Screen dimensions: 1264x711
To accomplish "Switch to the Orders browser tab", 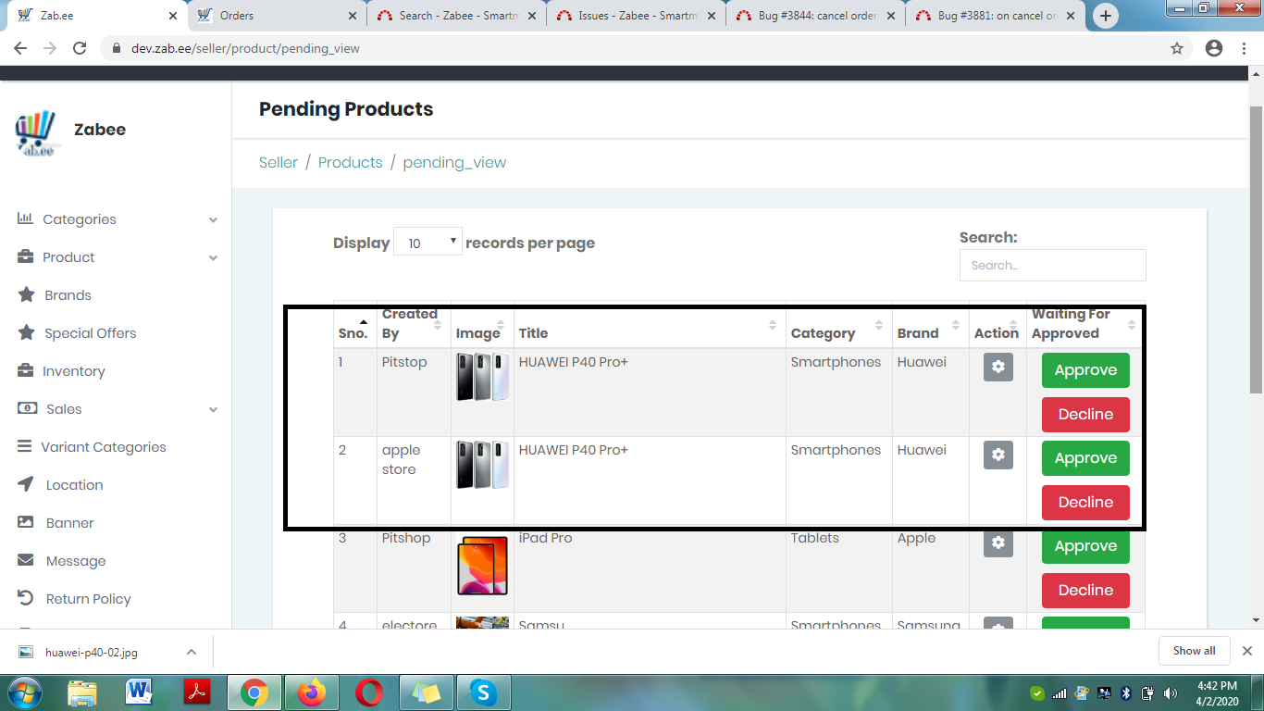I will tap(276, 16).
